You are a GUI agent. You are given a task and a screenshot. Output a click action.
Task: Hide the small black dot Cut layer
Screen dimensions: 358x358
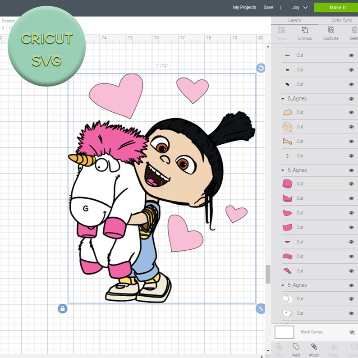[351, 70]
